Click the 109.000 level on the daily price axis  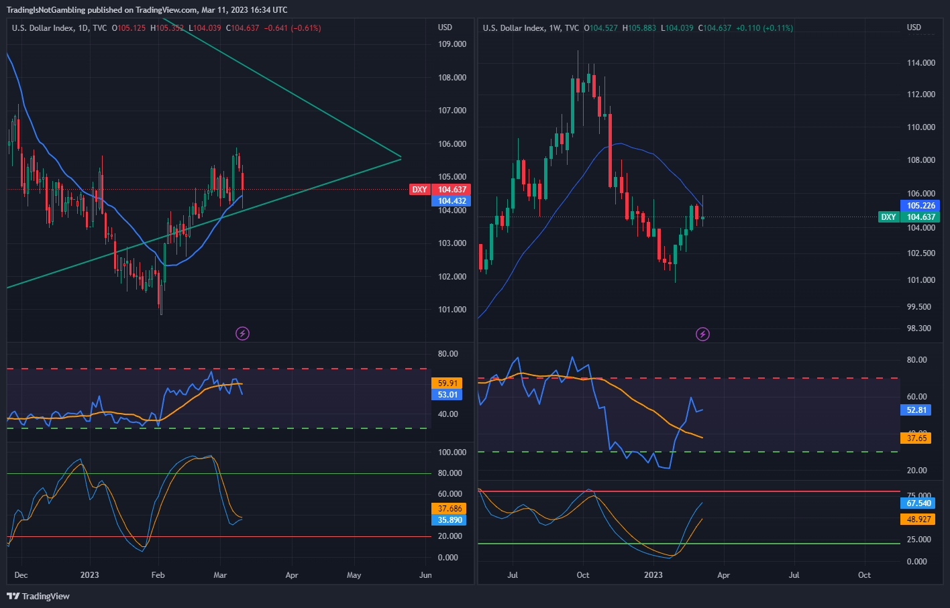(452, 44)
